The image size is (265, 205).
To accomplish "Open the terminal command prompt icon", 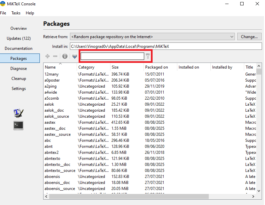I will [18, 125].
